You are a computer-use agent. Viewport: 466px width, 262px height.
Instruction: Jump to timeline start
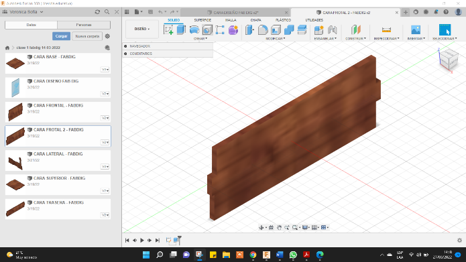pyautogui.click(x=127, y=240)
